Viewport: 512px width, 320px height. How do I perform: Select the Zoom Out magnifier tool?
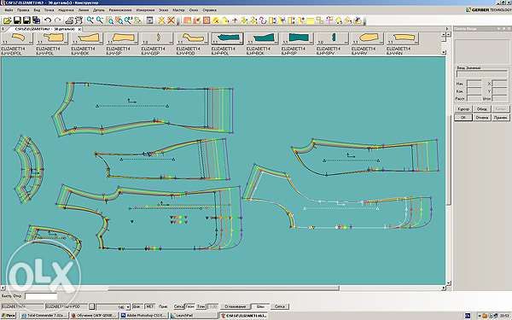pyautogui.click(x=100, y=20)
